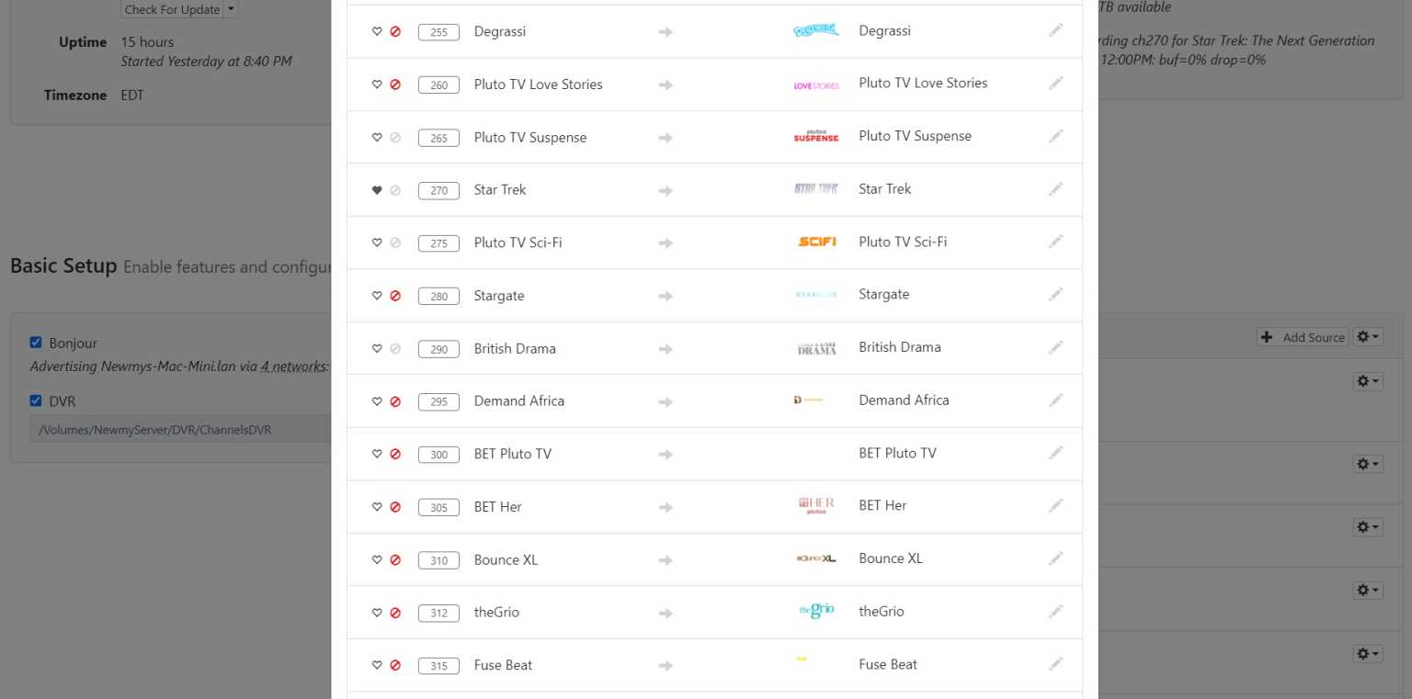Viewport: 1412px width, 699px height.
Task: Click the Add Source button
Action: click(1303, 337)
